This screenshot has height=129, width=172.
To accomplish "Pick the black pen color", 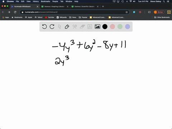I will coord(105,27).
